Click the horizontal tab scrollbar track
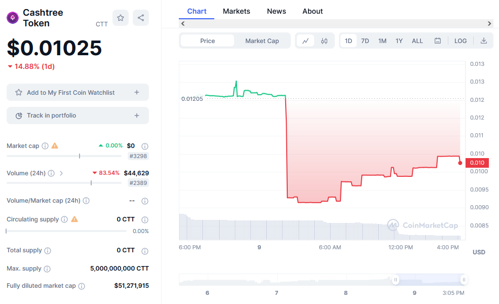This screenshot has width=499, height=304. tap(336, 23)
